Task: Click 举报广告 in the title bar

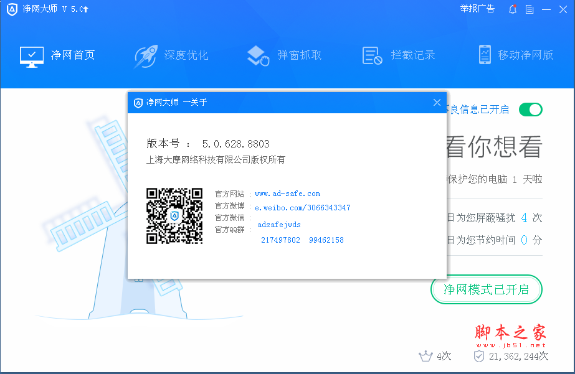Action: click(x=477, y=9)
